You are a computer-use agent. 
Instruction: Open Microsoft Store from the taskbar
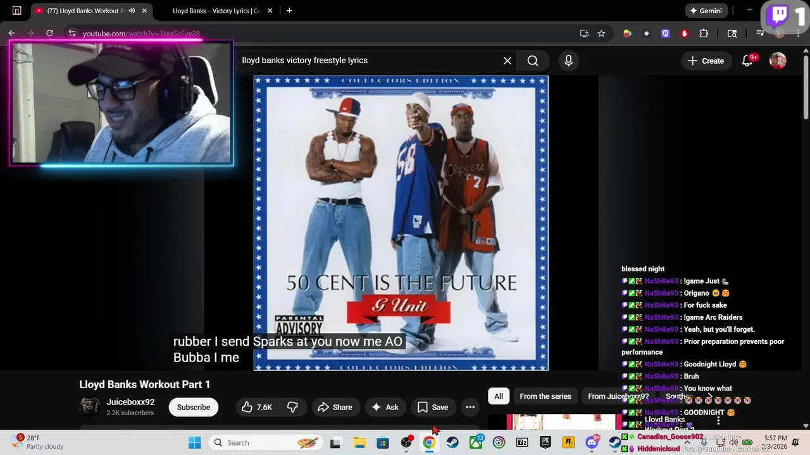point(382,442)
